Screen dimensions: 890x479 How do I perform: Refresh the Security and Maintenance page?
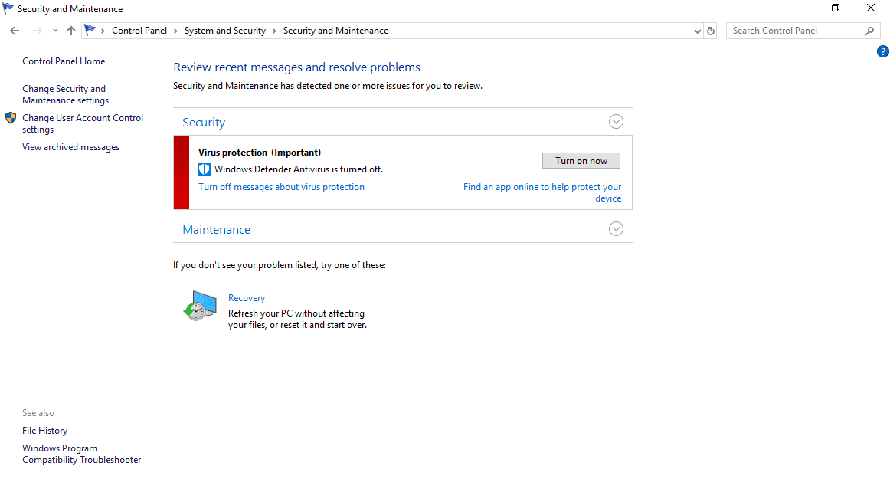[x=711, y=31]
